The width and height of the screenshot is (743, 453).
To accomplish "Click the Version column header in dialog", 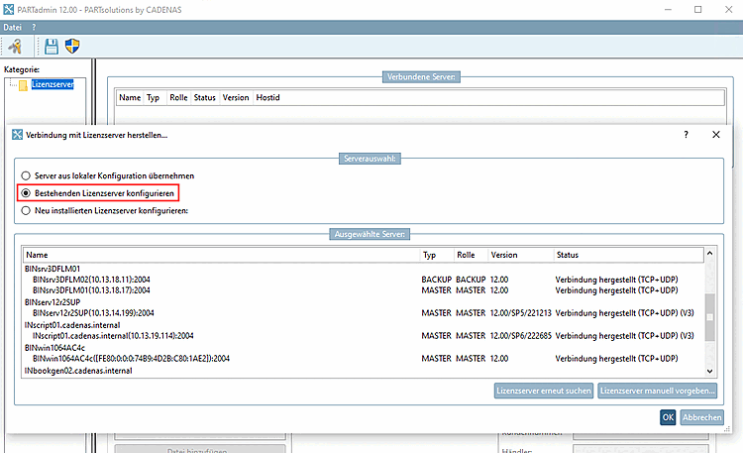I will pos(521,255).
